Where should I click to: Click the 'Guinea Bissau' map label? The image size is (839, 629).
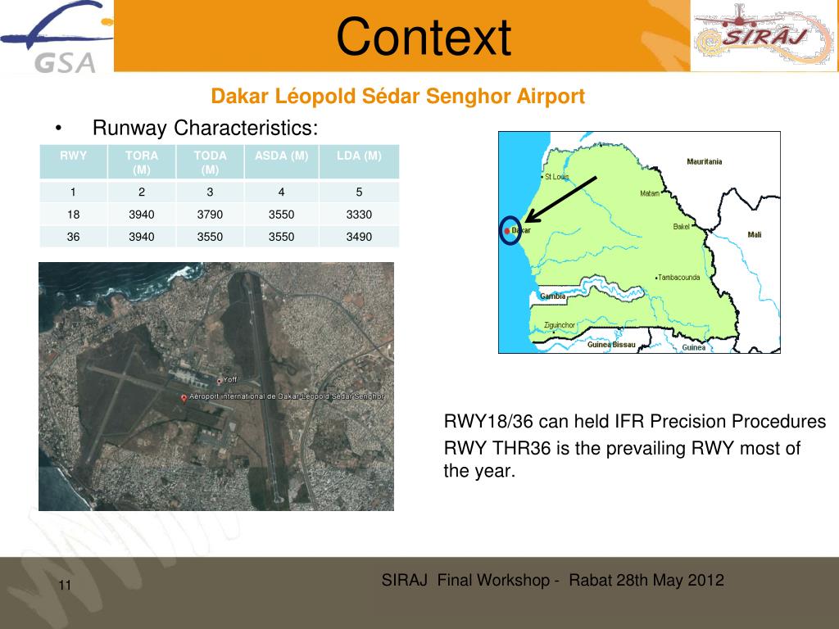tap(611, 345)
